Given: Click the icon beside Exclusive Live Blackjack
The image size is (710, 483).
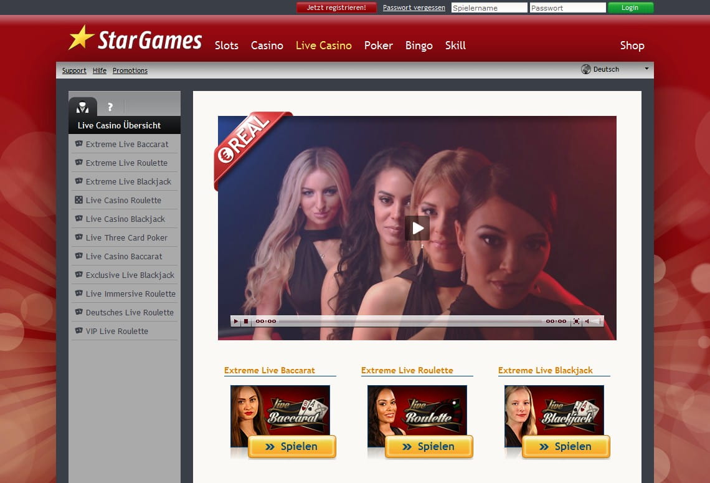Looking at the screenshot, I should pyautogui.click(x=79, y=275).
